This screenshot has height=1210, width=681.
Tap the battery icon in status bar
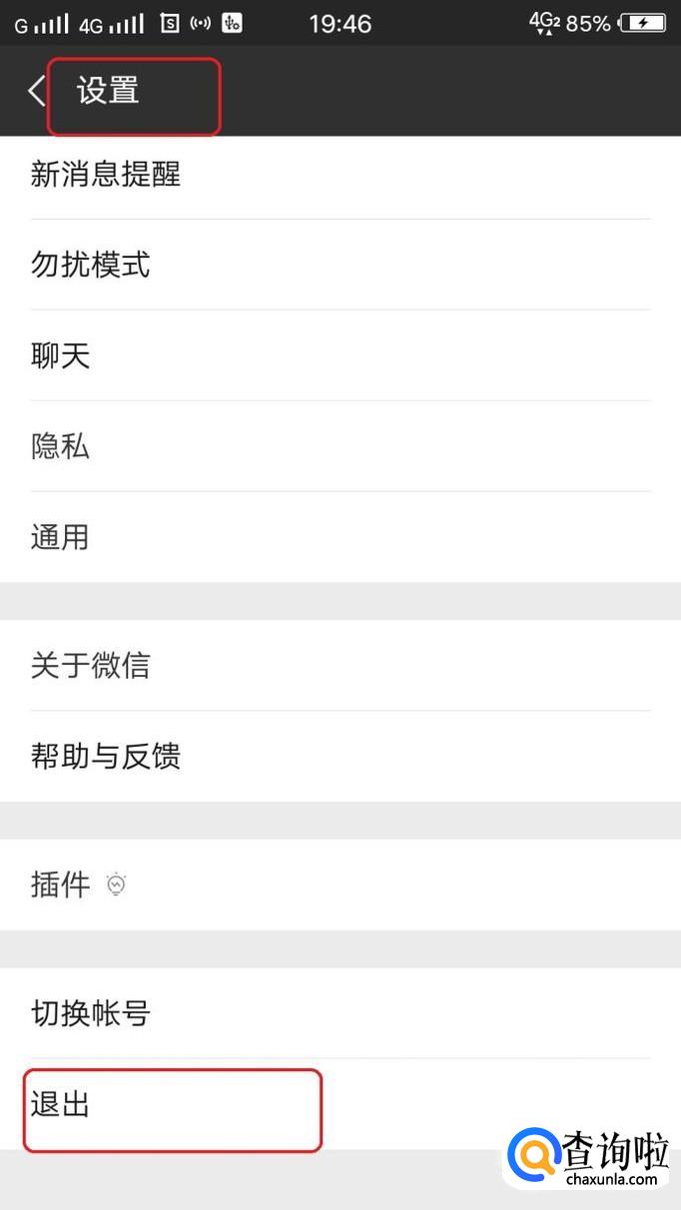click(x=642, y=23)
